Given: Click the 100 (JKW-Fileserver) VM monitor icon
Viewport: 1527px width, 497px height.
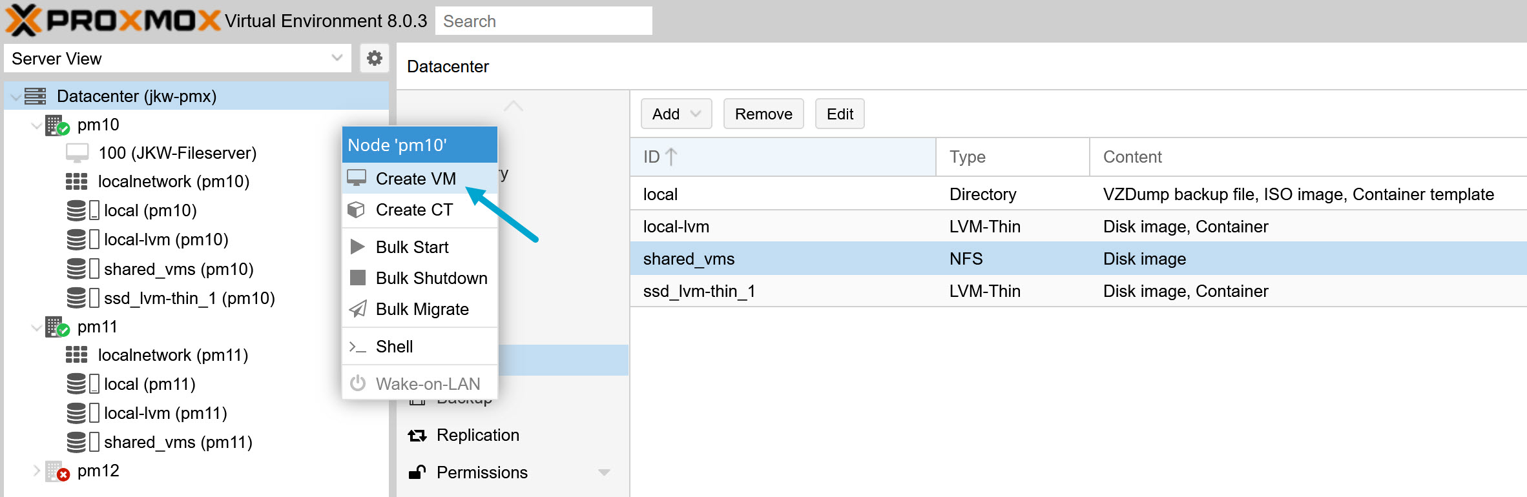Looking at the screenshot, I should click(77, 153).
